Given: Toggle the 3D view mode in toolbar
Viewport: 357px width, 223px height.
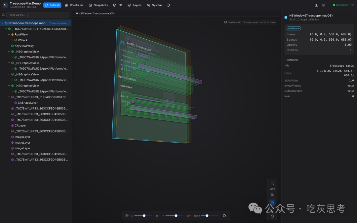Looking at the screenshot, I should (118, 5).
